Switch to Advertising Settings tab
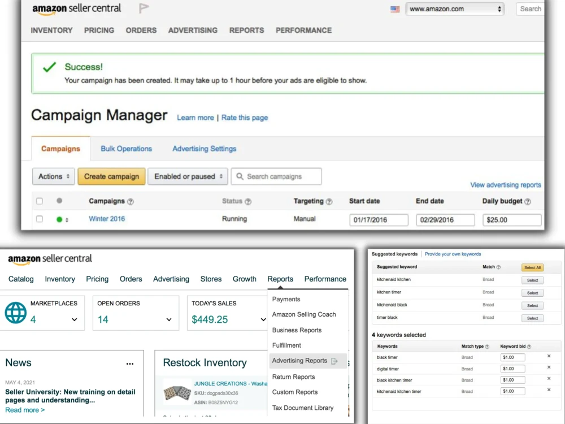 point(205,149)
